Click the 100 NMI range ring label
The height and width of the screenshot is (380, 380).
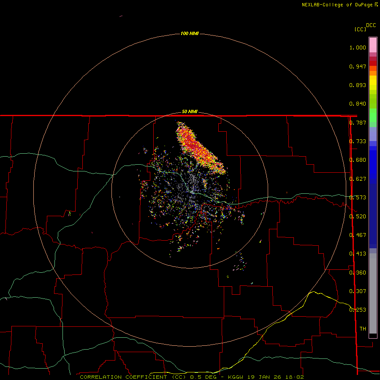tap(190, 33)
